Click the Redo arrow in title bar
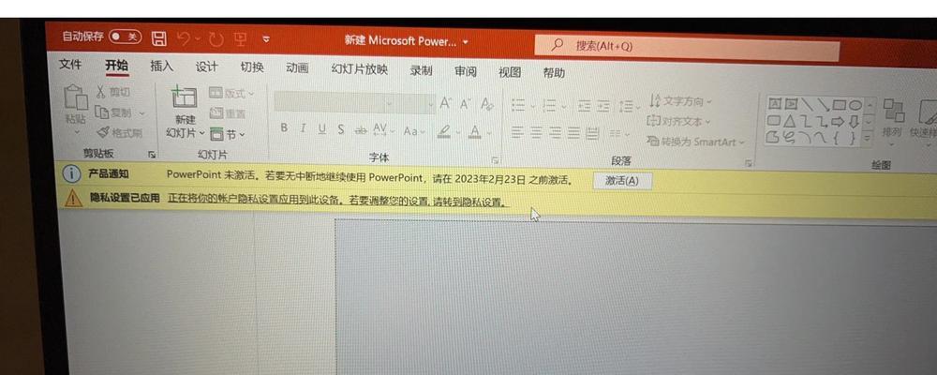937x375 pixels. [x=216, y=40]
